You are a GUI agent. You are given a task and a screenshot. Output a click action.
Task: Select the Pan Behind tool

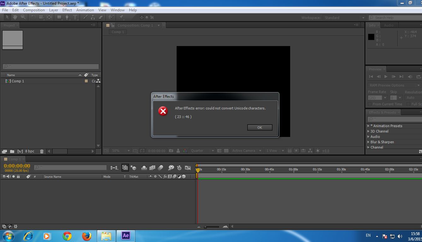point(49,17)
